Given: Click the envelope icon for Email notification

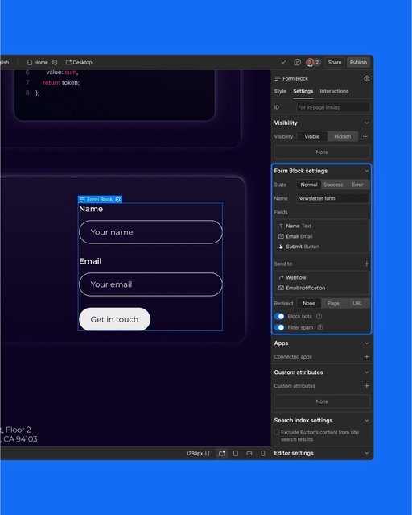Looking at the screenshot, I should click(281, 288).
